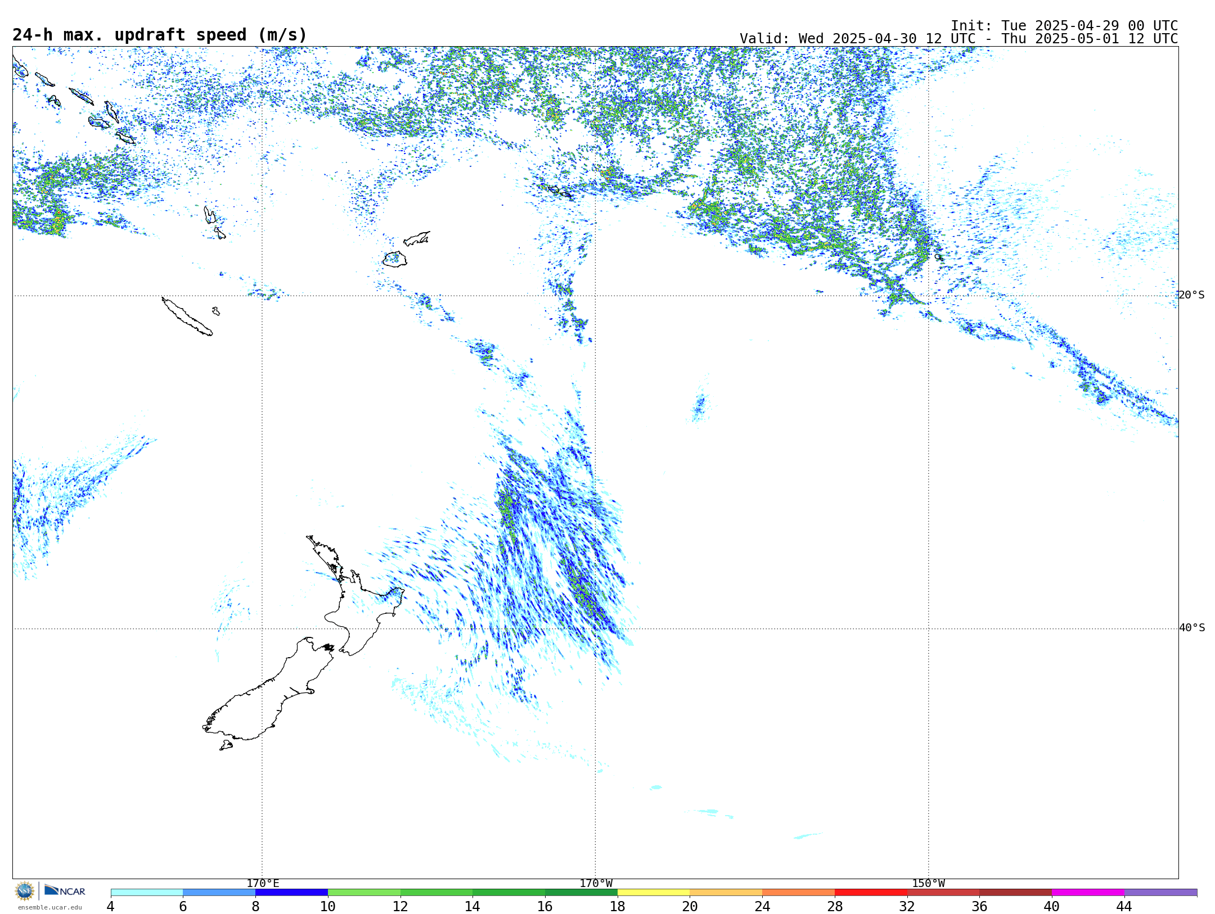Click the colorbar tick label '32'
1215x914 pixels.
coord(907,907)
